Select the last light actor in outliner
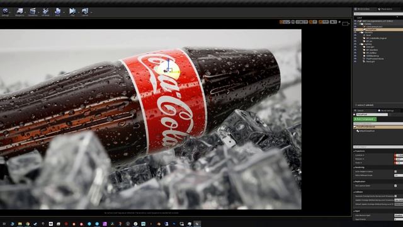 (370, 62)
